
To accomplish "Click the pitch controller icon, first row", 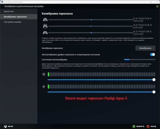I will coord(45,20).
